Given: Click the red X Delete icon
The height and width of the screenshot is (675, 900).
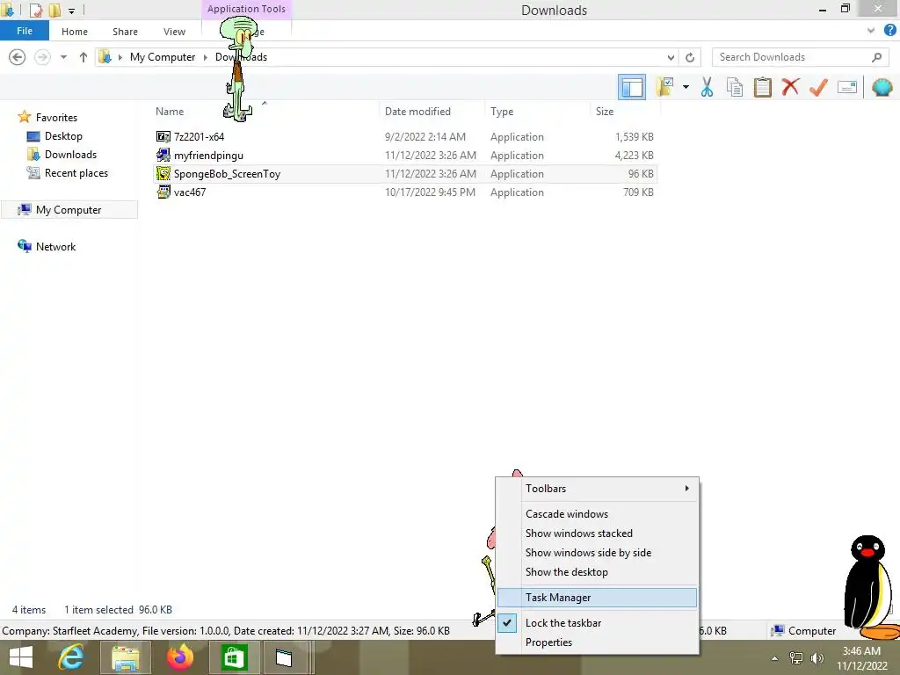Looking at the screenshot, I should click(790, 87).
